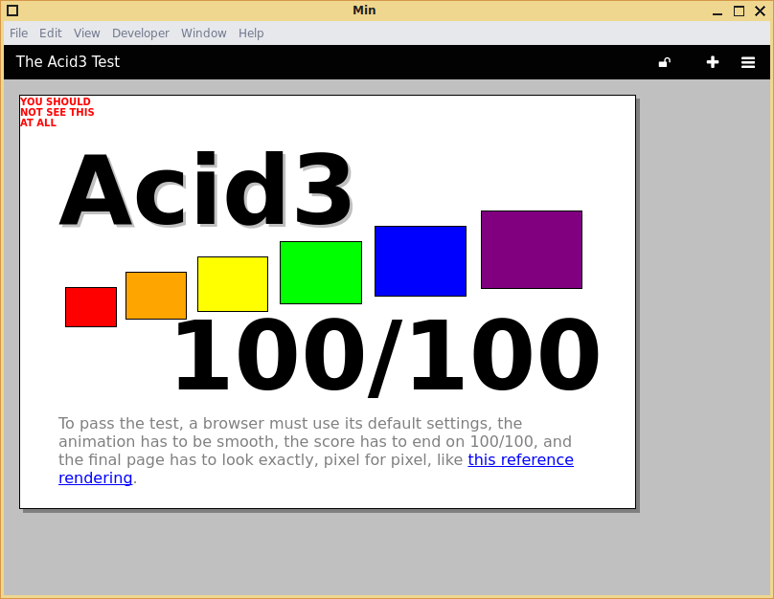Follow the this reference rendering link
This screenshot has height=599, width=774.
(520, 459)
